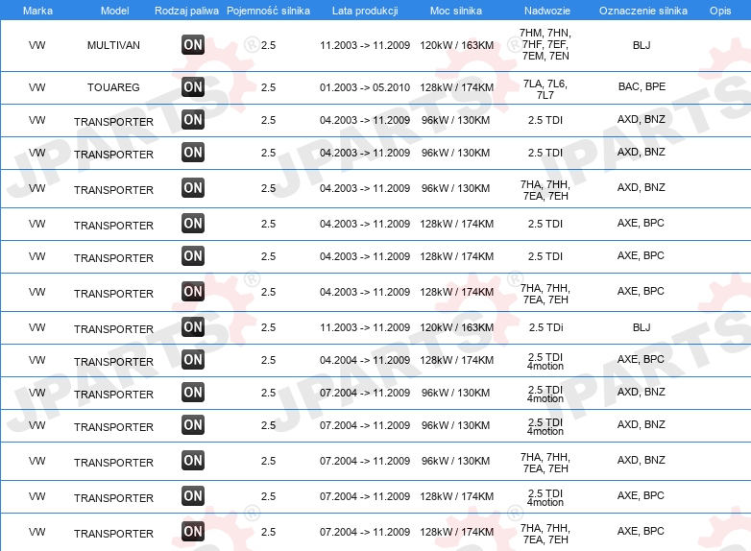
Task: Click body codes 7HM, 7HN, 7HF, 7EF cell
Action: (545, 44)
